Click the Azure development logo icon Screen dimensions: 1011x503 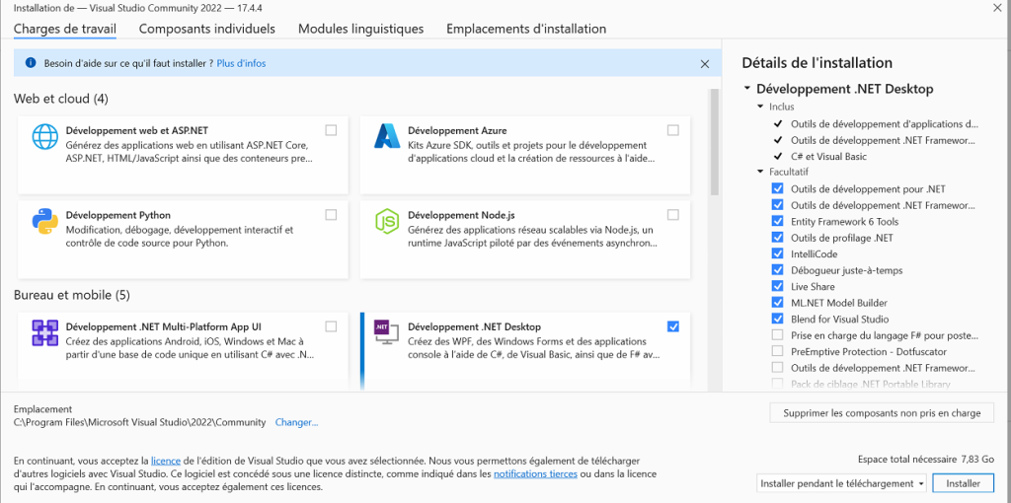[x=386, y=136]
